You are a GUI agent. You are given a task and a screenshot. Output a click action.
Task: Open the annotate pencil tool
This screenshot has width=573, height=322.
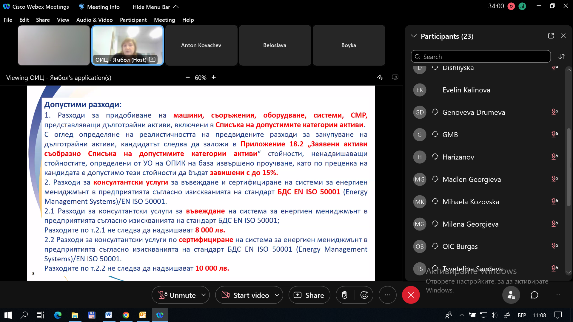[x=380, y=77]
